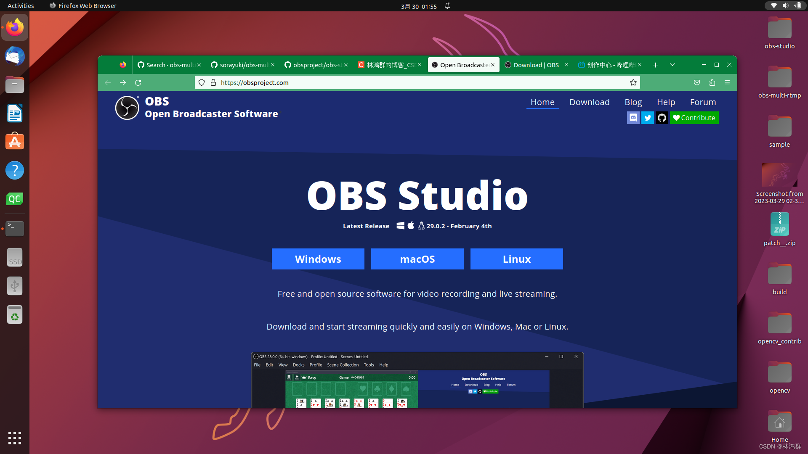Click the green Contribute button
This screenshot has width=808, height=454.
coord(694,118)
